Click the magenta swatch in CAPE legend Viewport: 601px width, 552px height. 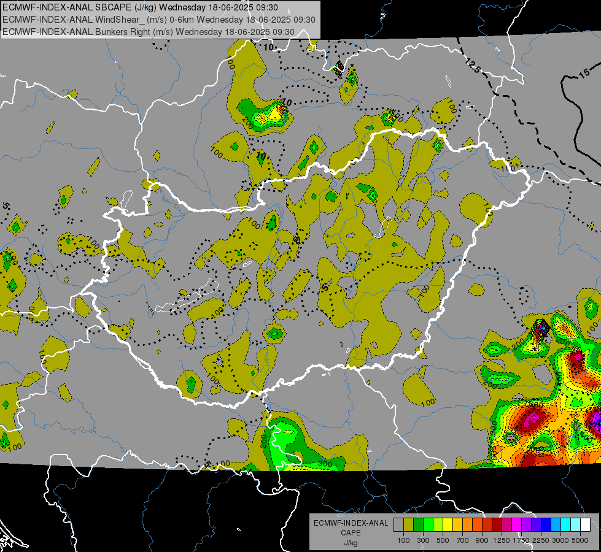tap(517, 525)
